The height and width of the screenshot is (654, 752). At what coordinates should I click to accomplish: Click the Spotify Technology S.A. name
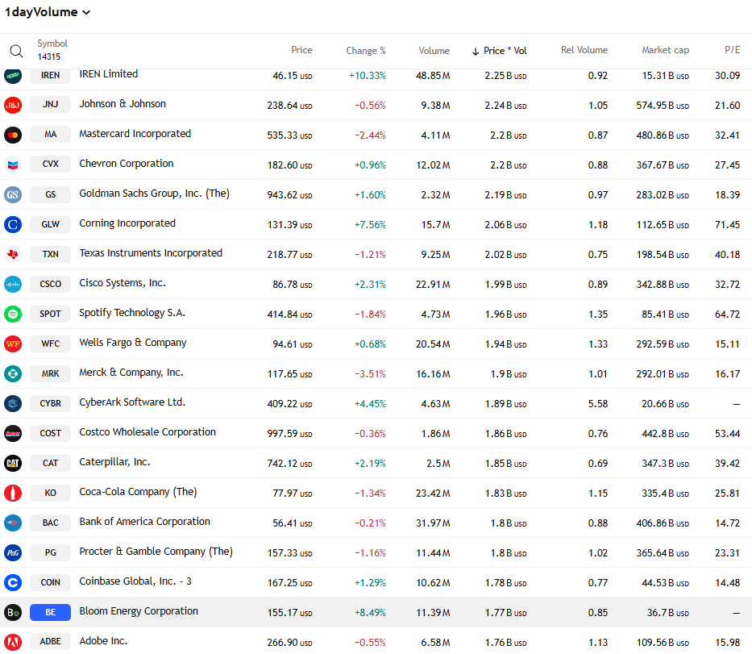(x=132, y=313)
